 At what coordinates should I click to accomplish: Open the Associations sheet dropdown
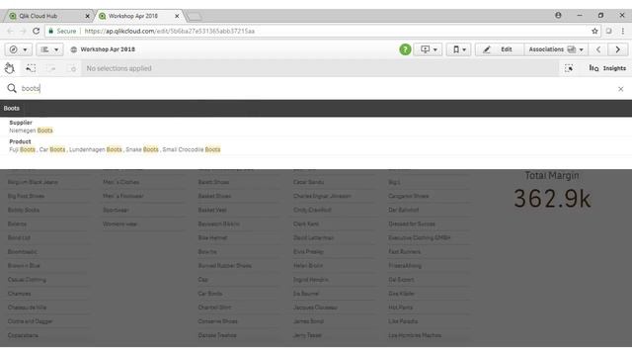pos(556,49)
